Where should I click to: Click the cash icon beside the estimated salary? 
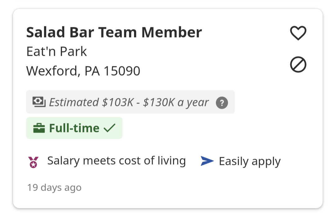click(39, 102)
